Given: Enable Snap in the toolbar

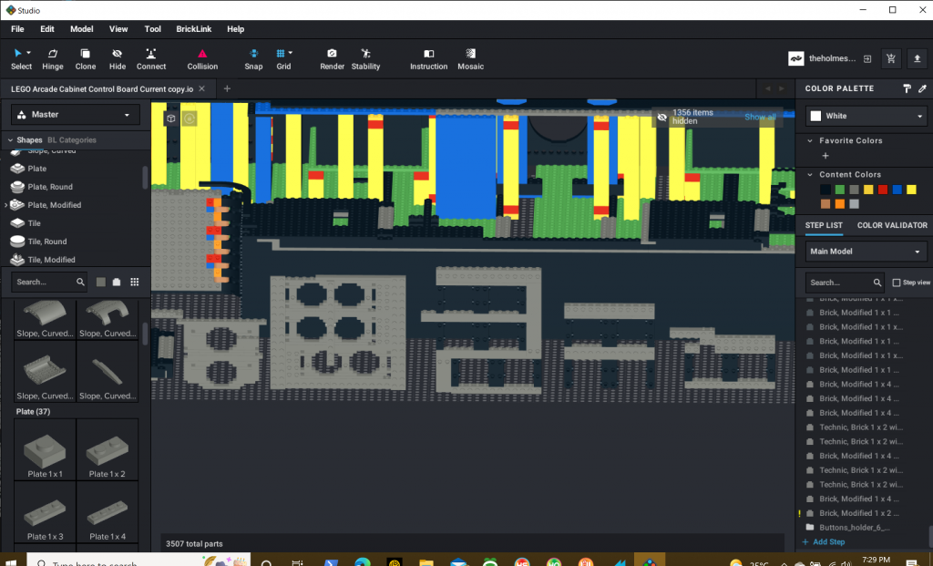Looking at the screenshot, I should 253,57.
